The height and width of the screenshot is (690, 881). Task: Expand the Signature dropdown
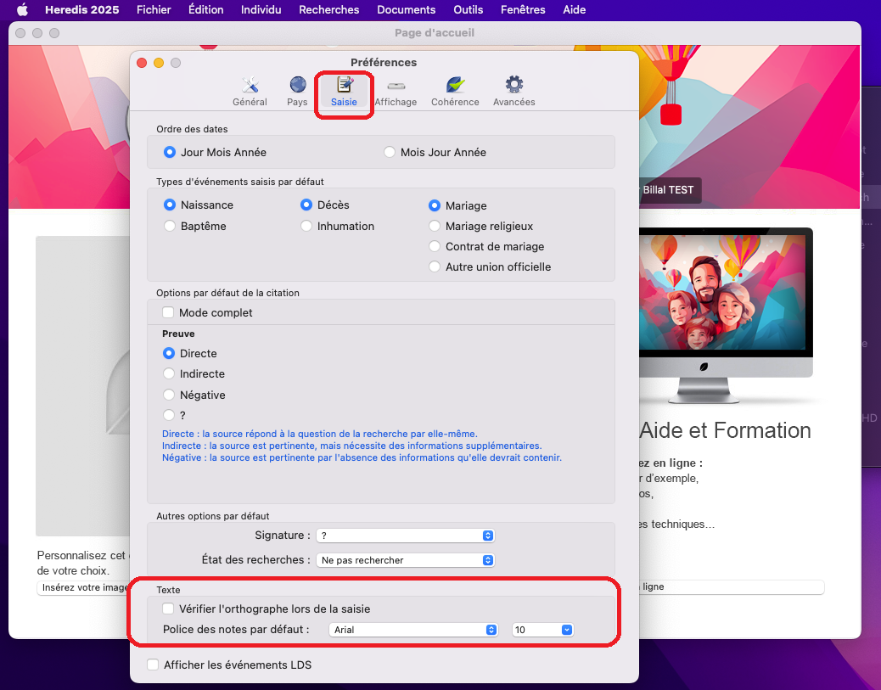pyautogui.click(x=405, y=536)
